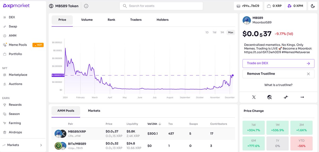
Task: Select the 1W chart range
Action: tap(215, 32)
